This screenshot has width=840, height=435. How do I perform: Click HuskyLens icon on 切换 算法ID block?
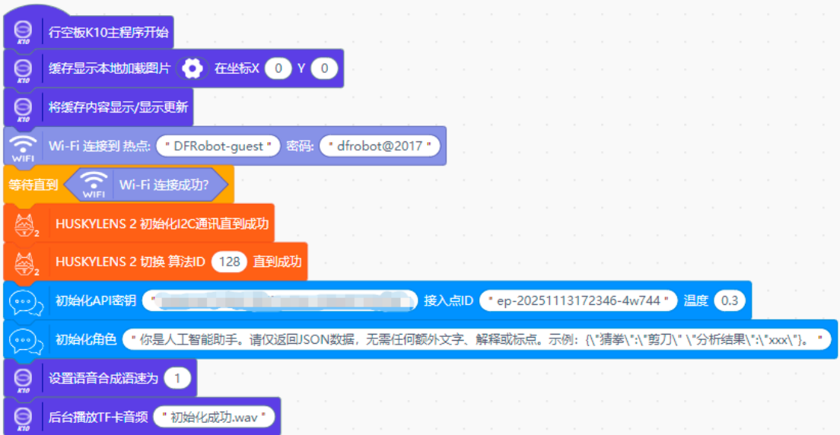pos(27,262)
